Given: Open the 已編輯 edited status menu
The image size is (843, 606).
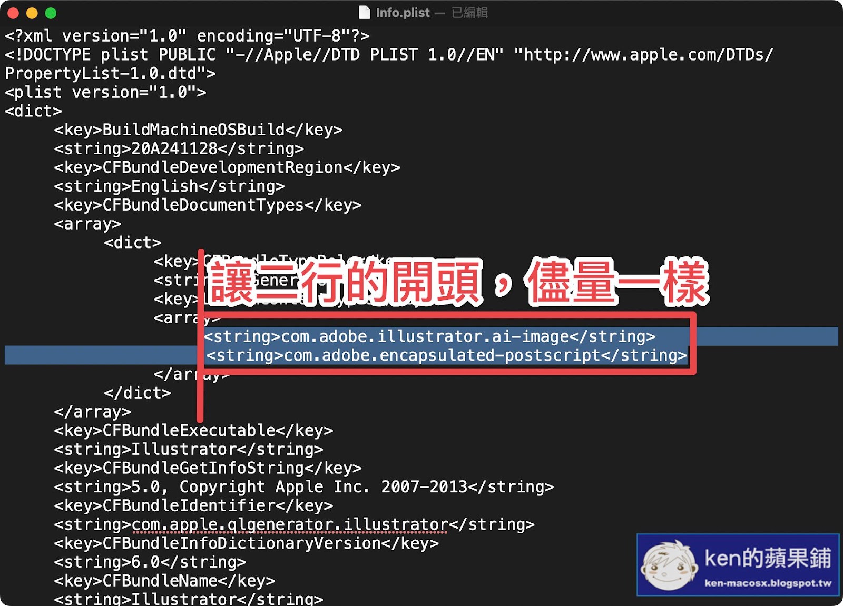Looking at the screenshot, I should pyautogui.click(x=470, y=13).
